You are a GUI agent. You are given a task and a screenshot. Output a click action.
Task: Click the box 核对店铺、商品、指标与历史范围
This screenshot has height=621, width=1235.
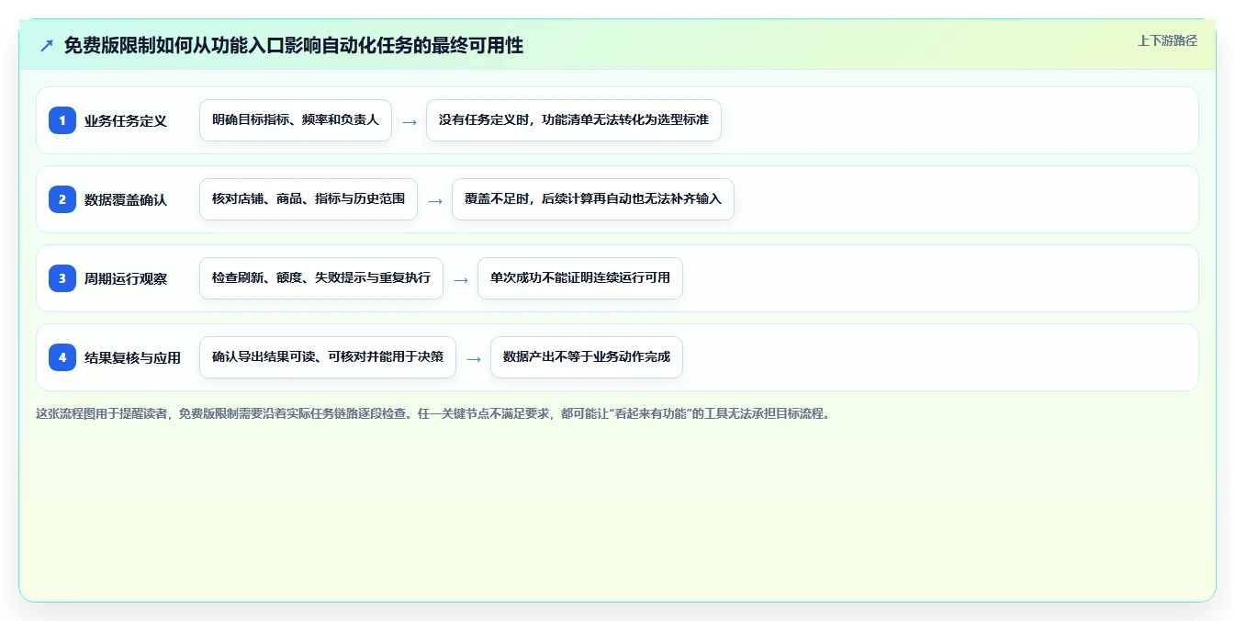(x=309, y=199)
